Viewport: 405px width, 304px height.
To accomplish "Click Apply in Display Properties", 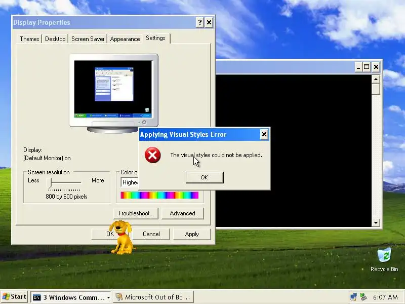I will coord(192,234).
